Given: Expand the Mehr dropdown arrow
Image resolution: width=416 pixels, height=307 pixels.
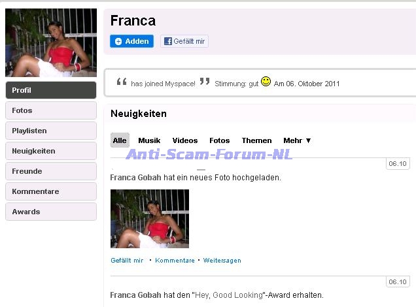Looking at the screenshot, I should pyautogui.click(x=308, y=140).
